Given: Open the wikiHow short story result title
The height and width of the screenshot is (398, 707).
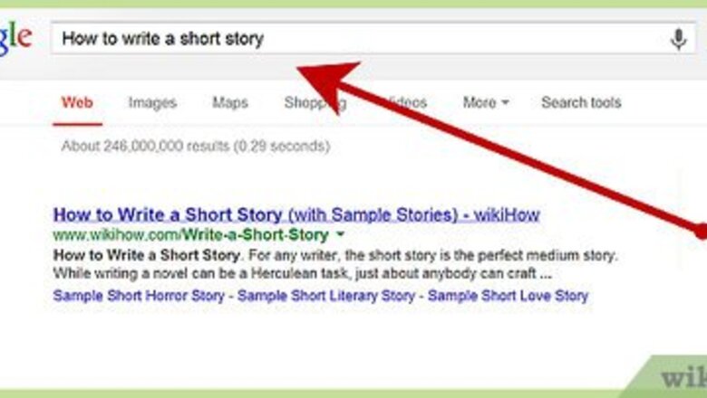Looking at the screenshot, I should click(x=296, y=215).
